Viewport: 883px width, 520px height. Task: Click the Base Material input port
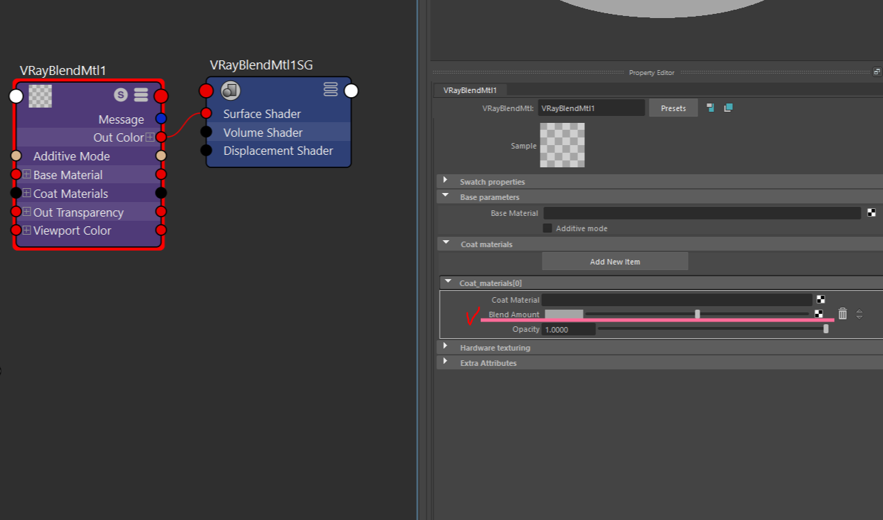tap(16, 174)
